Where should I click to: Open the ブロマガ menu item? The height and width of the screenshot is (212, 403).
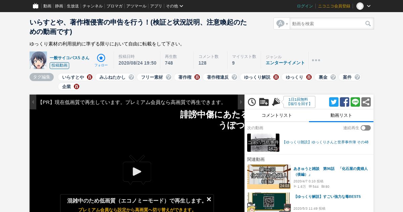point(115,6)
